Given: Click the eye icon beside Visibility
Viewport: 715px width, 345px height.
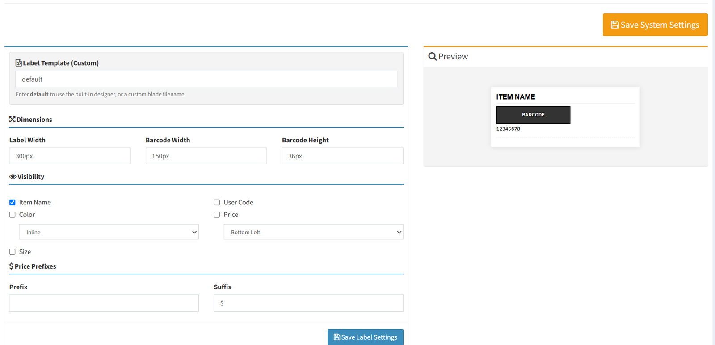Looking at the screenshot, I should point(13,177).
